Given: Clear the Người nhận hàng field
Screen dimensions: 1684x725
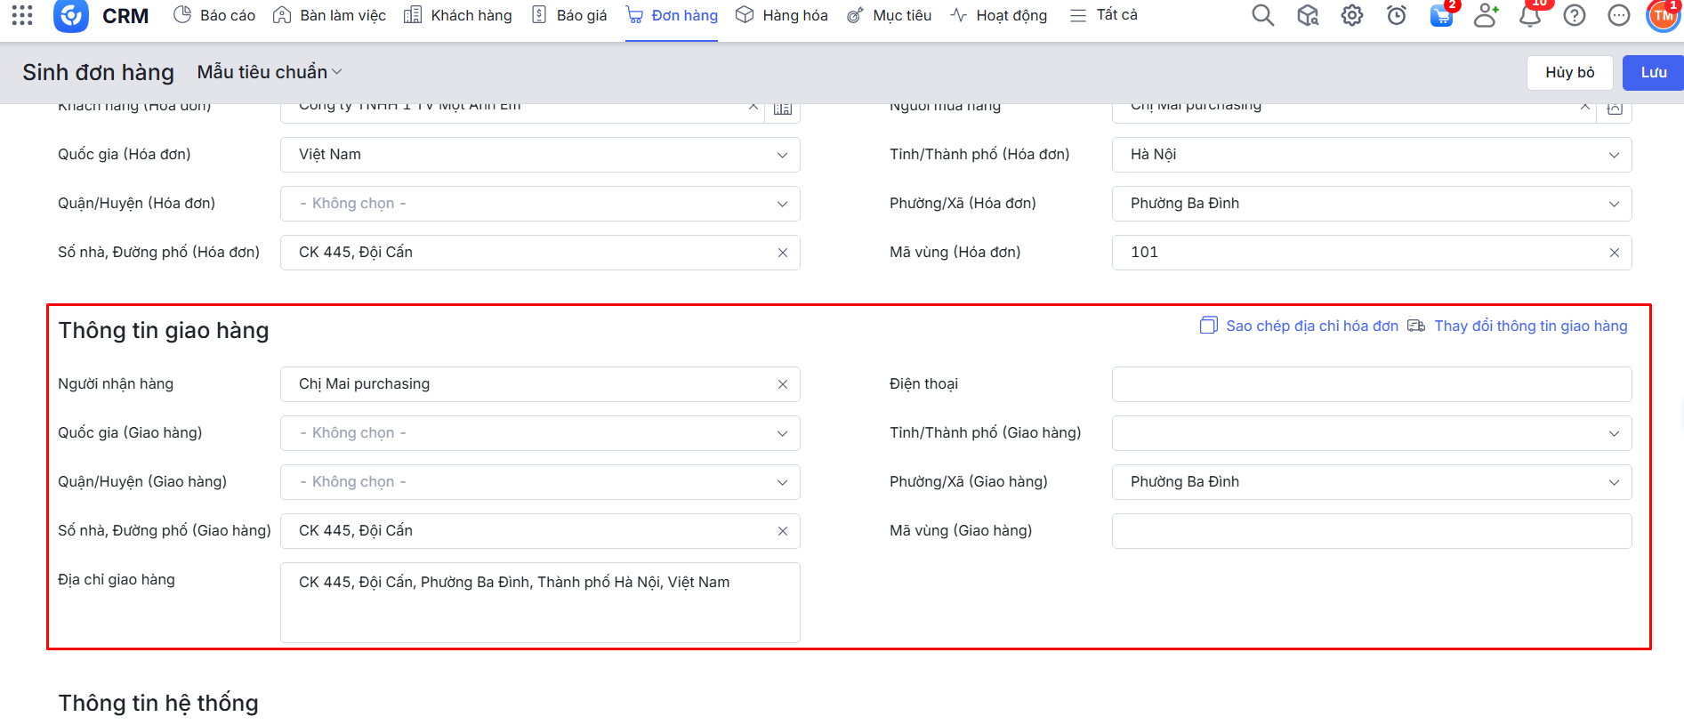Looking at the screenshot, I should (x=782, y=384).
